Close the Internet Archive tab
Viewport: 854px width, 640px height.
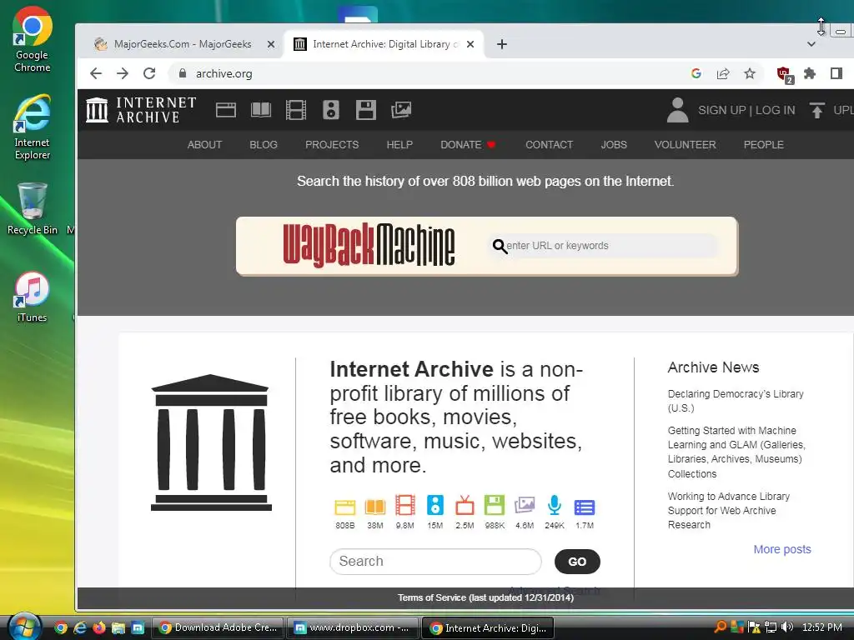click(470, 44)
